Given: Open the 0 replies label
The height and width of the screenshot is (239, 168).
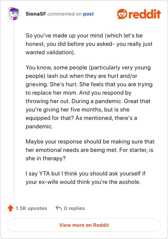Looking at the screenshot, I should click(74, 208).
